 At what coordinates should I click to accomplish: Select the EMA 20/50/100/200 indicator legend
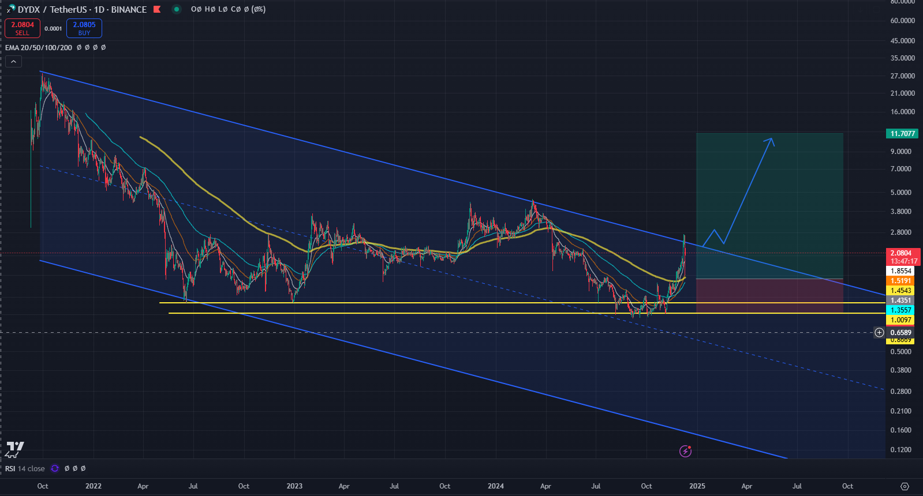pyautogui.click(x=39, y=47)
